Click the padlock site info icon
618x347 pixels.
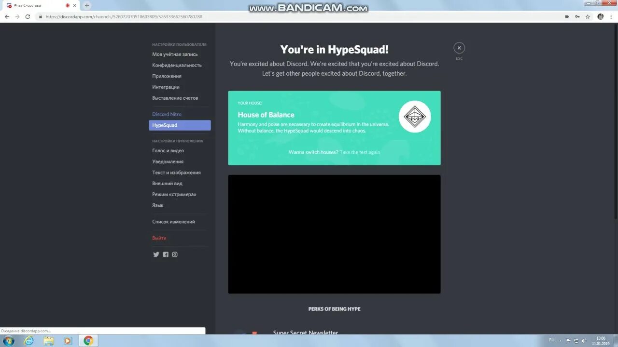[41, 16]
